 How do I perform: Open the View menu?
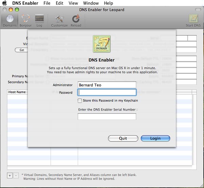click(73, 3)
